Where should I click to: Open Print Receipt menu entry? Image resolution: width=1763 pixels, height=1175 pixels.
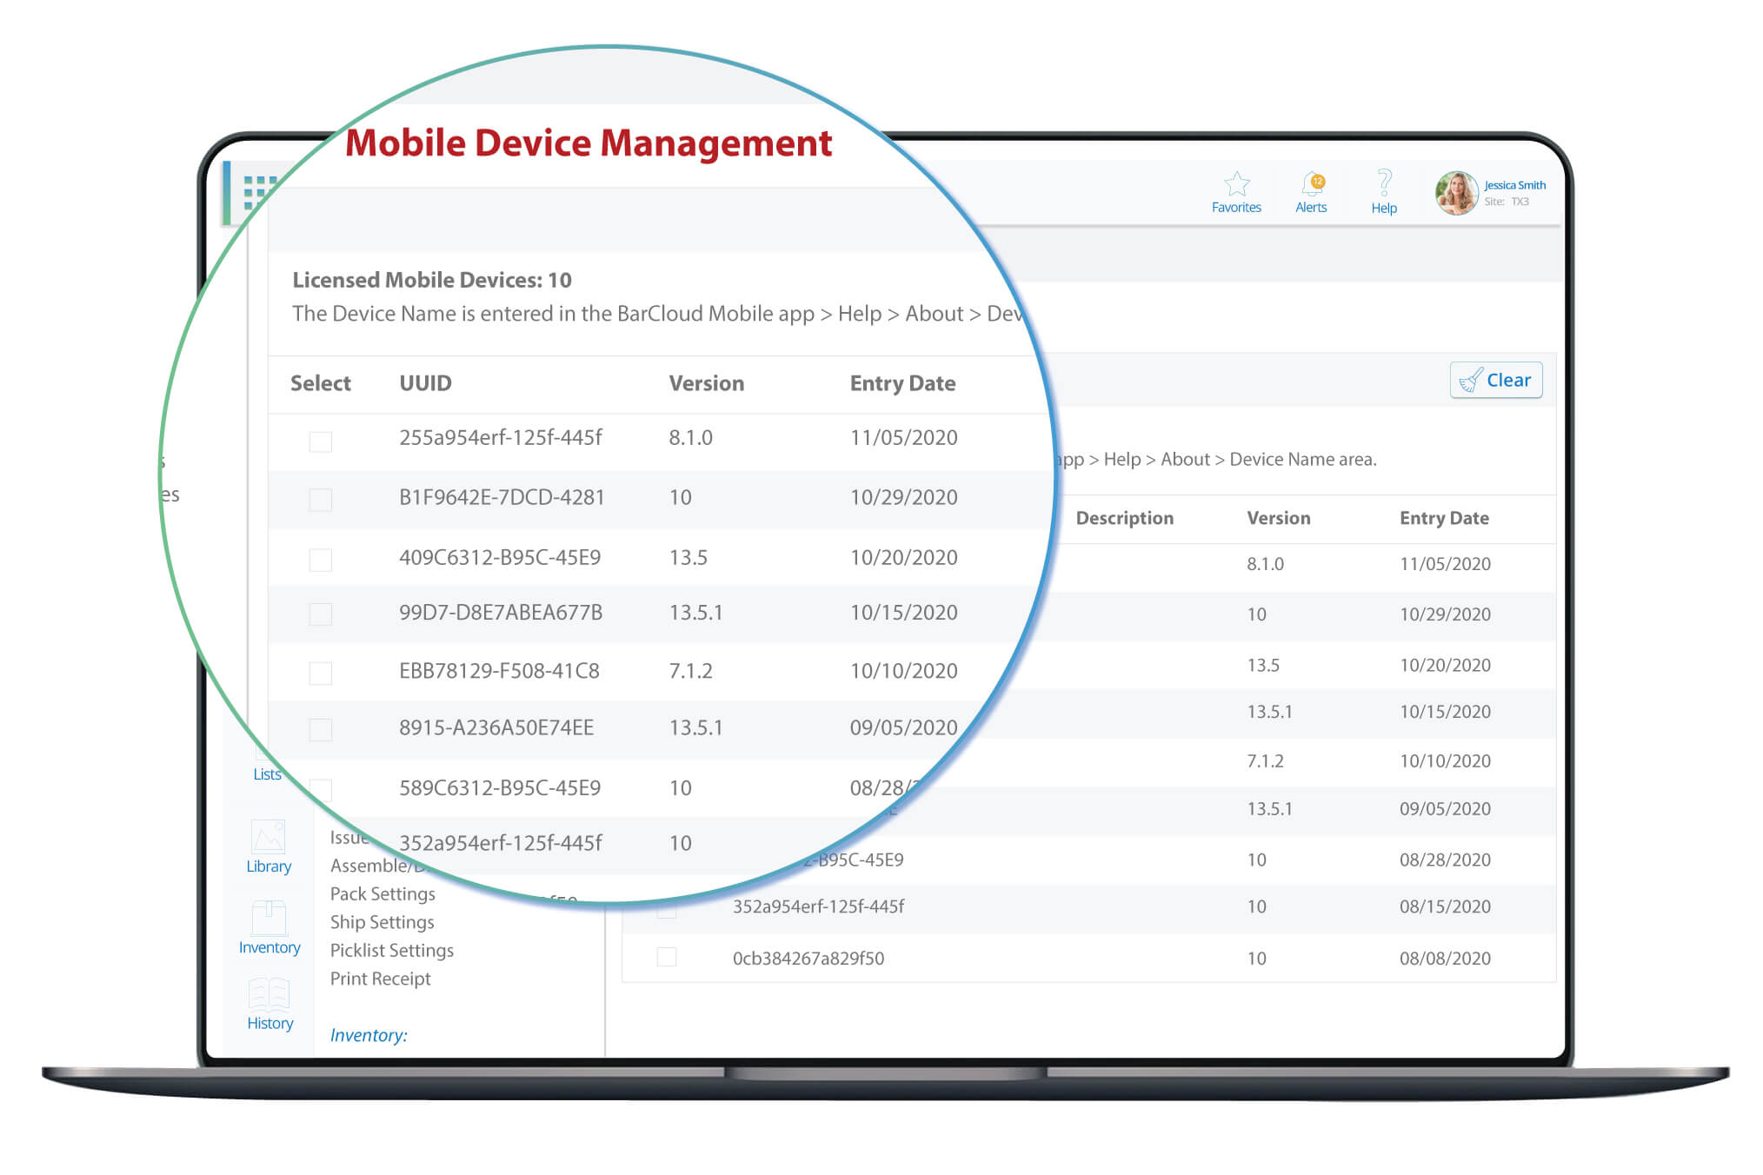[380, 979]
